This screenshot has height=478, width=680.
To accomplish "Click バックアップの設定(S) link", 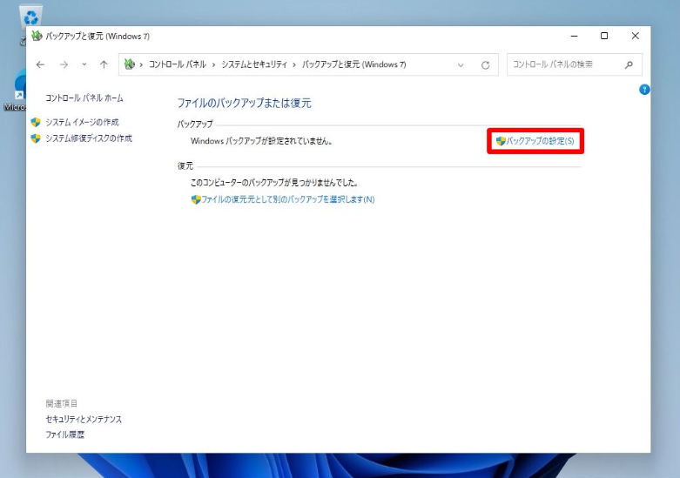I will pyautogui.click(x=540, y=141).
